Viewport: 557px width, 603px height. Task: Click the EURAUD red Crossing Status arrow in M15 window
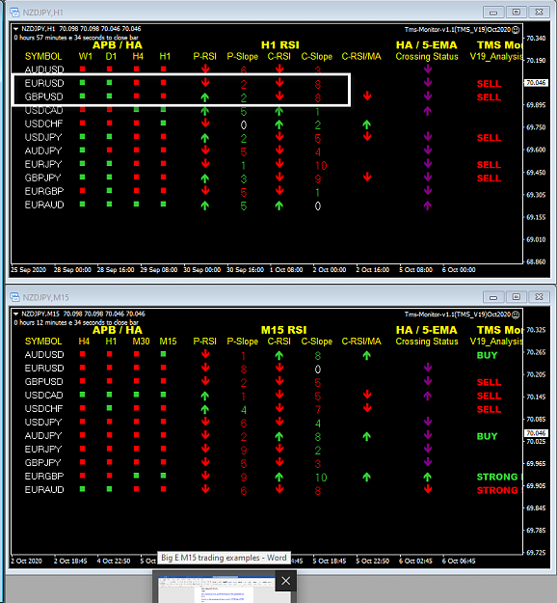click(428, 489)
